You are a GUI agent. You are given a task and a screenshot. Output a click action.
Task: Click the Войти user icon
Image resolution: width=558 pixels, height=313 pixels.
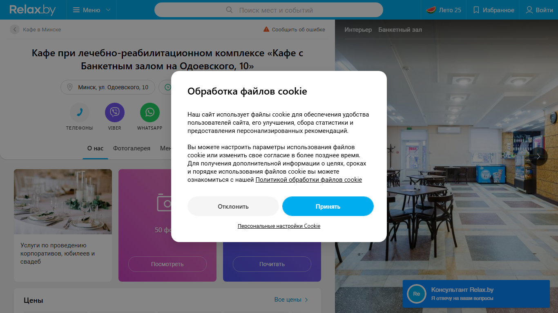click(x=529, y=10)
